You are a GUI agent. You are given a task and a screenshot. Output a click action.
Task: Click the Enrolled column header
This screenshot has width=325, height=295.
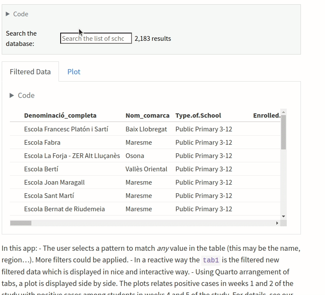266,116
